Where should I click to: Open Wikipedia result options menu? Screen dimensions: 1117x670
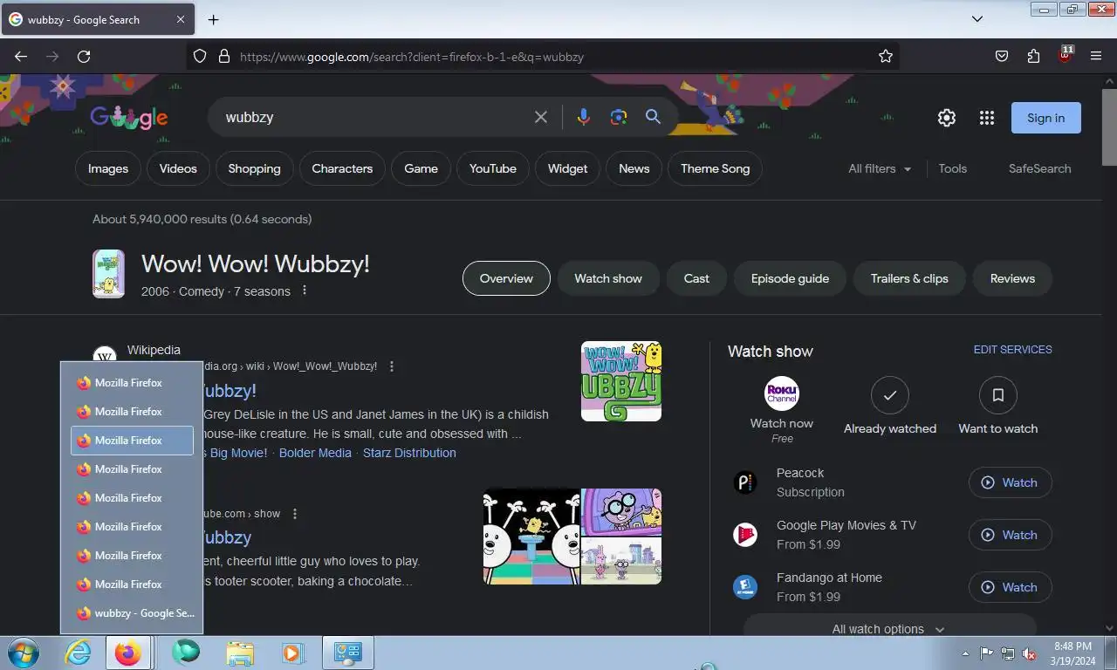[x=392, y=366]
